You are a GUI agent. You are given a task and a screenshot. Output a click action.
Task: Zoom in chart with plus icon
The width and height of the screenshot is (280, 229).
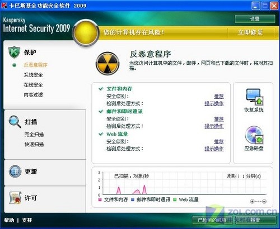[252, 201]
